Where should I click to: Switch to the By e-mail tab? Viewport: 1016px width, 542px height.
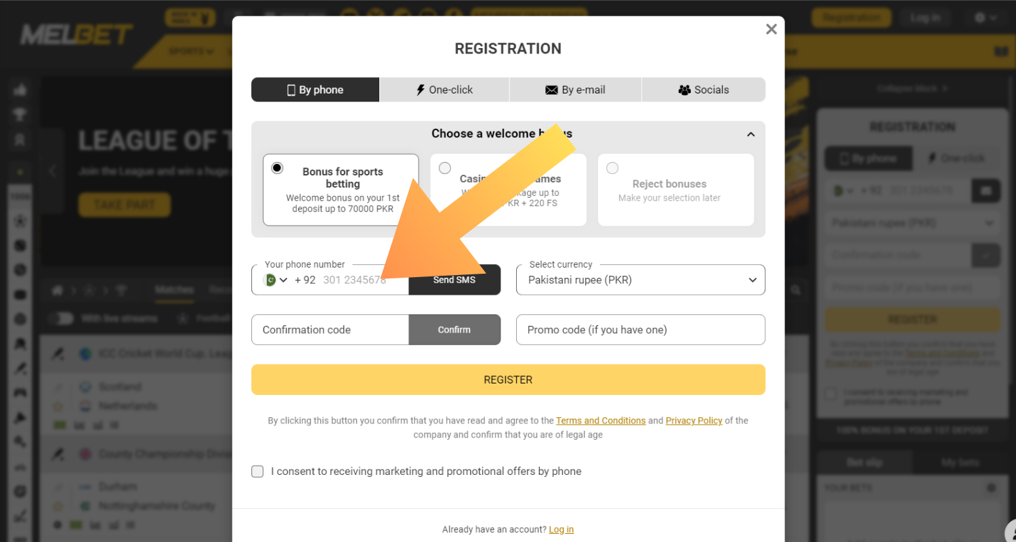575,89
